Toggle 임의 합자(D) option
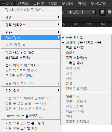The image size is (112, 132). [x=86, y=48]
